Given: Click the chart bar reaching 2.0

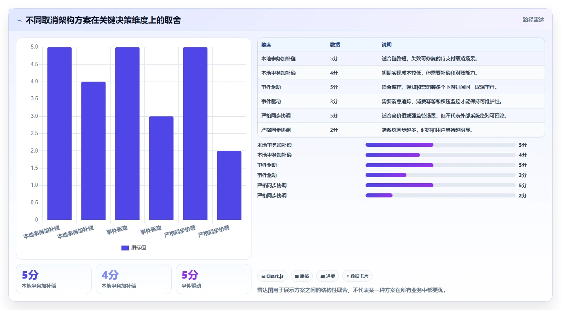Looking at the screenshot, I should point(229,185).
